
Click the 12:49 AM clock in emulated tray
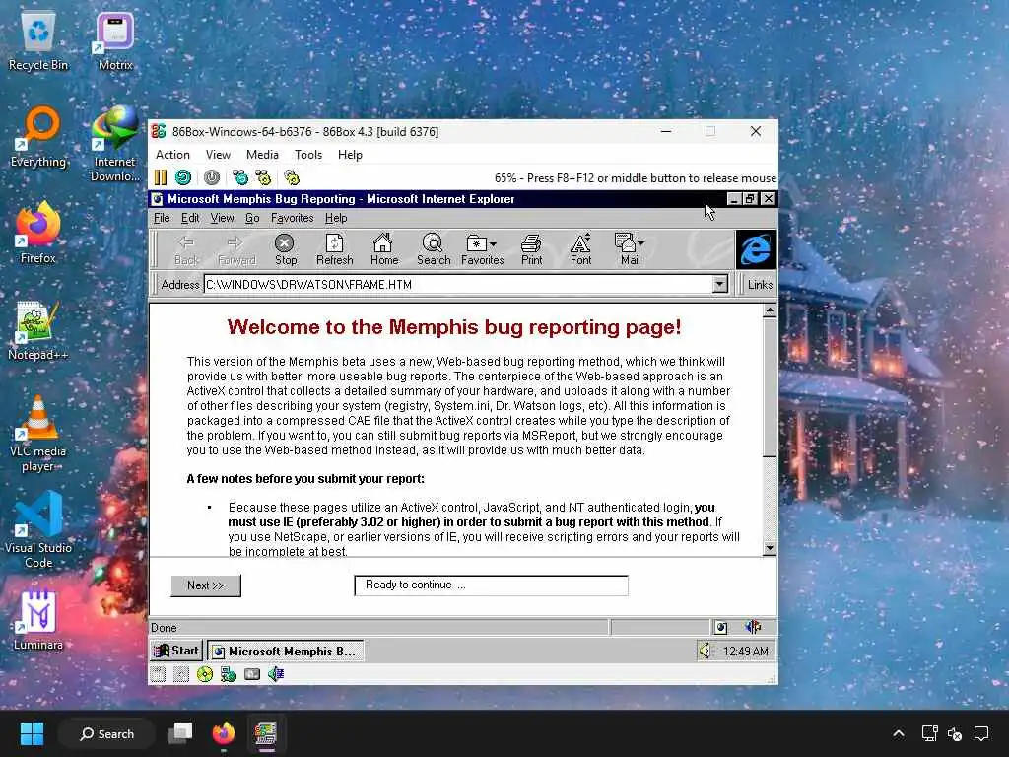(x=745, y=652)
